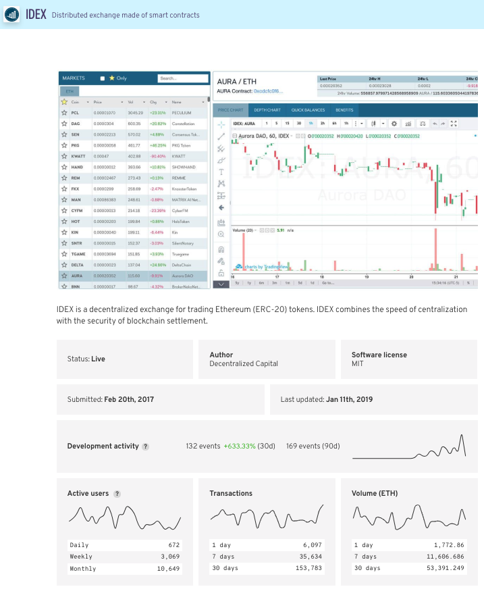
Task: Click the IDEX logo icon in header
Action: 11,15
